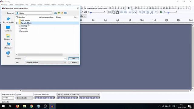Open the view menu dropdown in dialog

pyautogui.click(x=66, y=13)
